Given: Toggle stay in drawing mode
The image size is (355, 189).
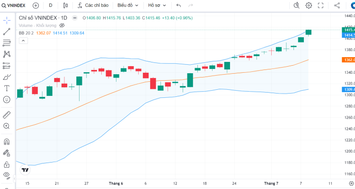Looking at the screenshot, I should coord(7,153).
